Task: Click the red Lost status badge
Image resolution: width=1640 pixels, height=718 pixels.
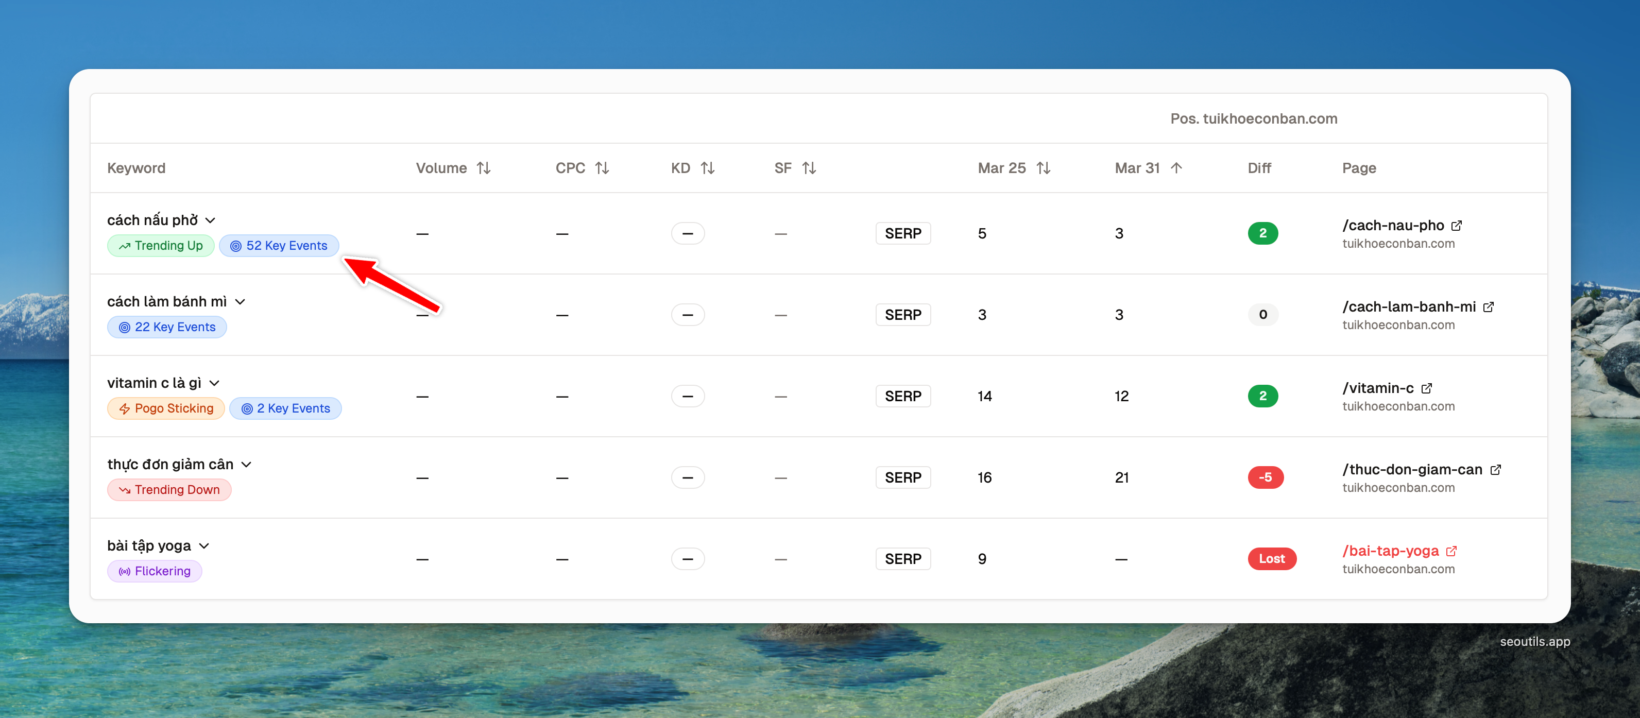Action: coord(1271,559)
